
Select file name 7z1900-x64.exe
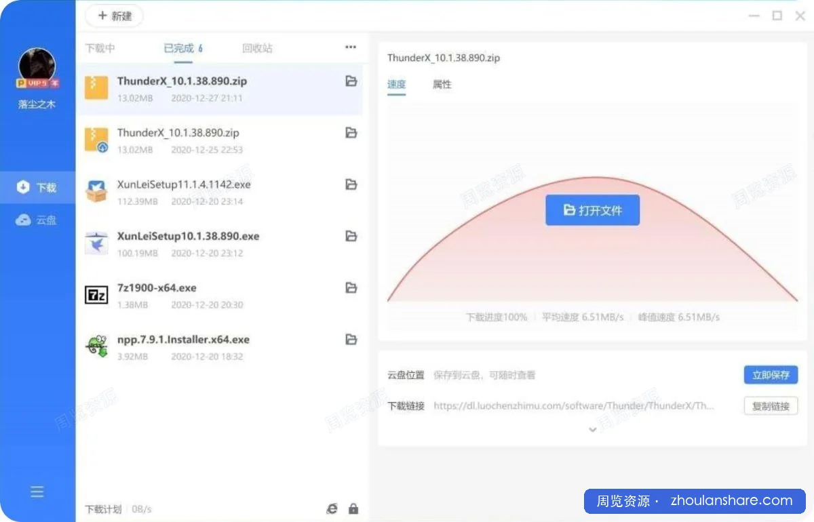click(x=157, y=287)
